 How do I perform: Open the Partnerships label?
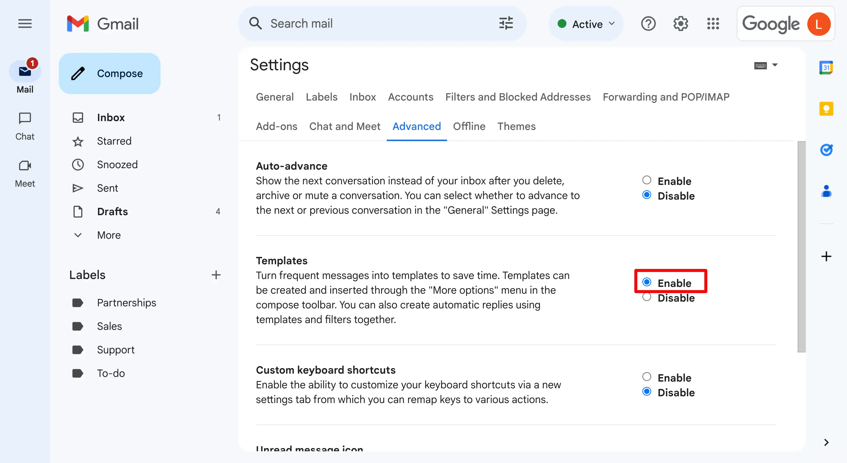click(x=126, y=303)
